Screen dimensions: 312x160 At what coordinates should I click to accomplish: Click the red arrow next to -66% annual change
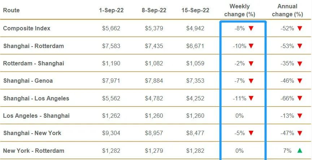(299, 98)
